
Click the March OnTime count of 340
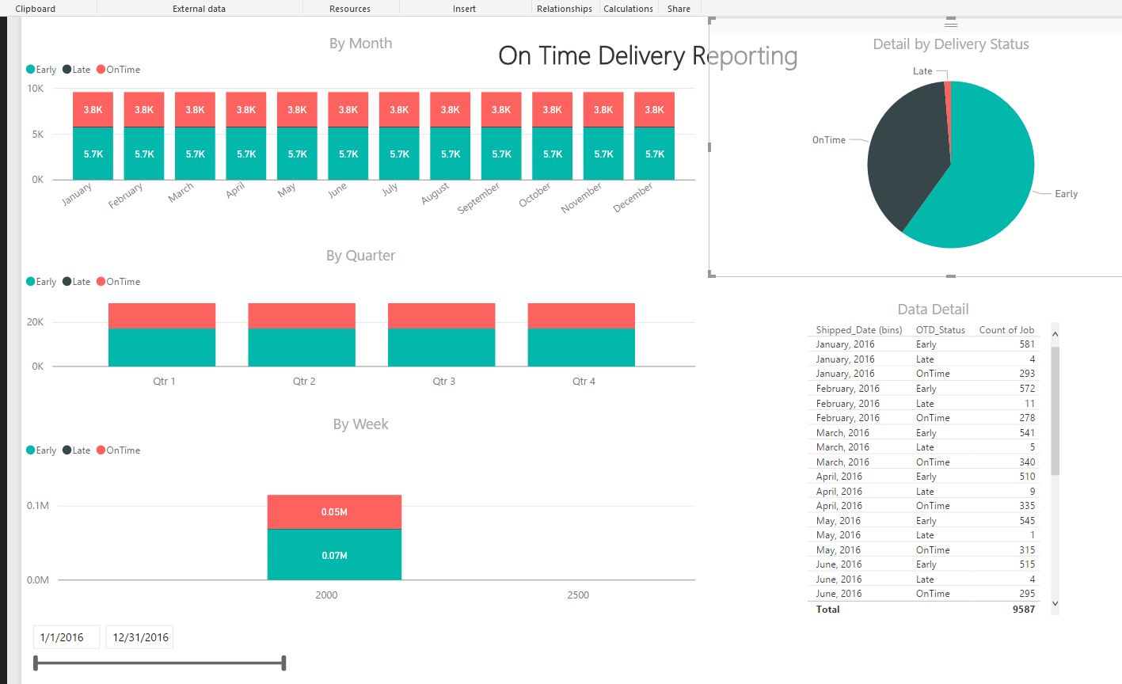[x=1027, y=462]
